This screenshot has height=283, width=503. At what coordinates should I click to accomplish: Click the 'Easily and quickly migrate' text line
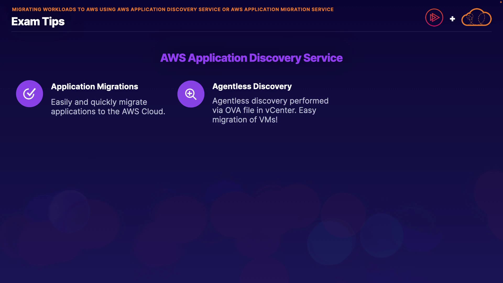click(x=99, y=102)
